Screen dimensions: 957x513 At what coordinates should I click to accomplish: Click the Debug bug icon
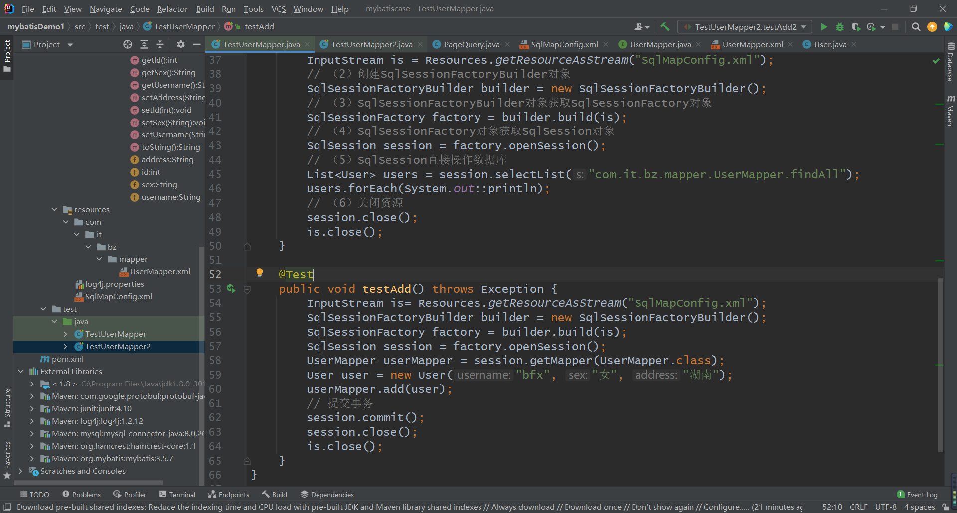coord(840,27)
